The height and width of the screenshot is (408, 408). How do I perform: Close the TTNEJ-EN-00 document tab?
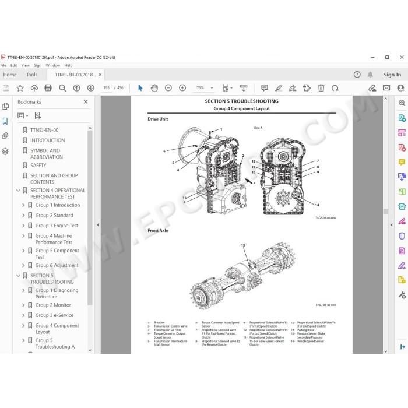click(x=100, y=75)
